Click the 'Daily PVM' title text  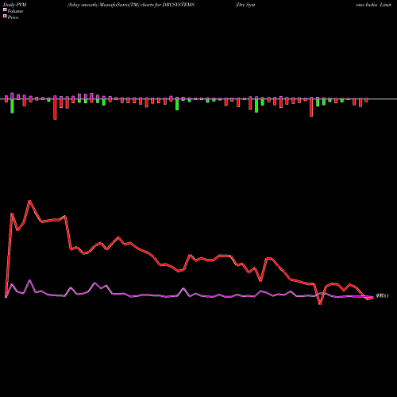tap(15, 5)
